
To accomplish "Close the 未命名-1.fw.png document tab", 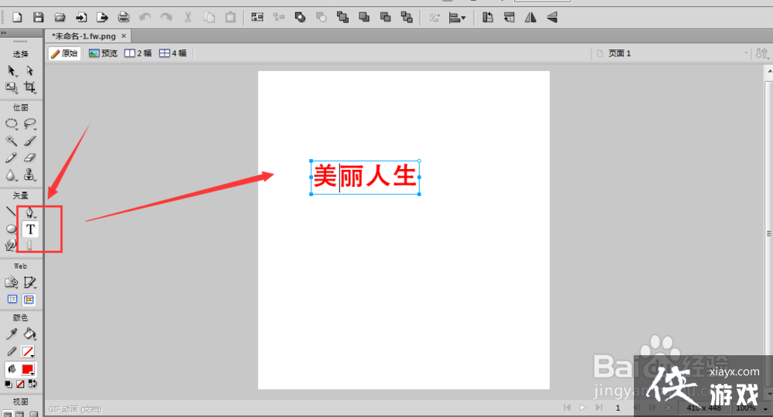I will point(124,36).
